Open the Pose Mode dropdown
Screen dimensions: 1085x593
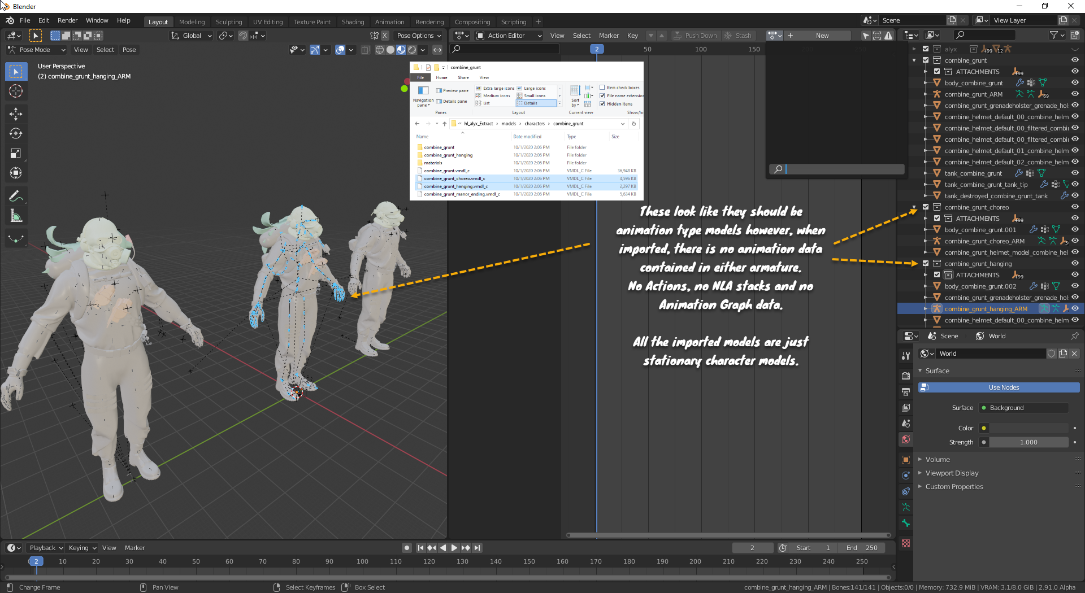tap(37, 50)
